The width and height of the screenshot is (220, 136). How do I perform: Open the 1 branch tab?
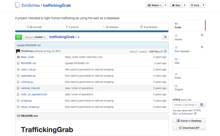pyautogui.click(x=72, y=27)
